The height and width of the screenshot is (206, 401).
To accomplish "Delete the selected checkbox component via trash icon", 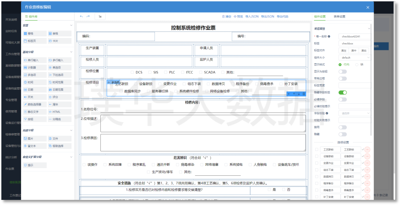I will (x=304, y=94).
